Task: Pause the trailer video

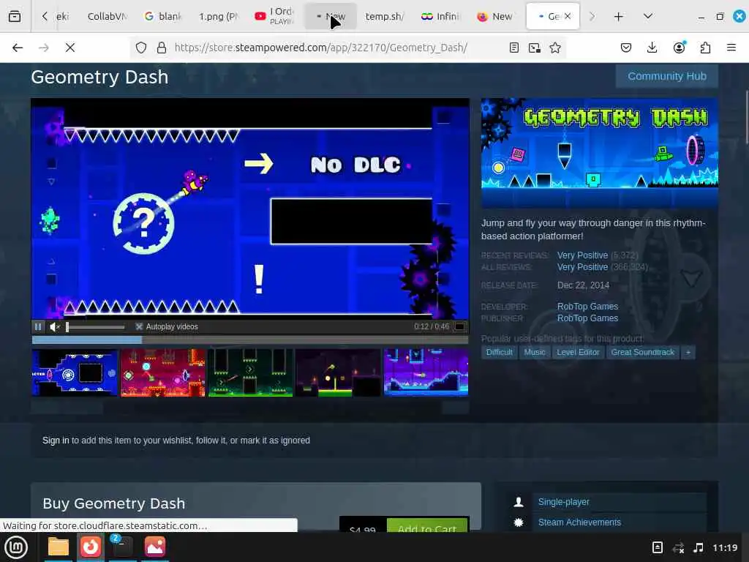Action: point(38,327)
